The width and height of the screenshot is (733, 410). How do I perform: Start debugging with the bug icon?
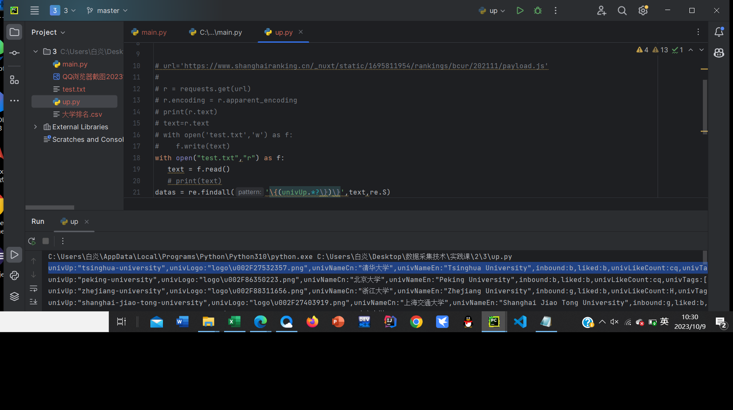[538, 10]
